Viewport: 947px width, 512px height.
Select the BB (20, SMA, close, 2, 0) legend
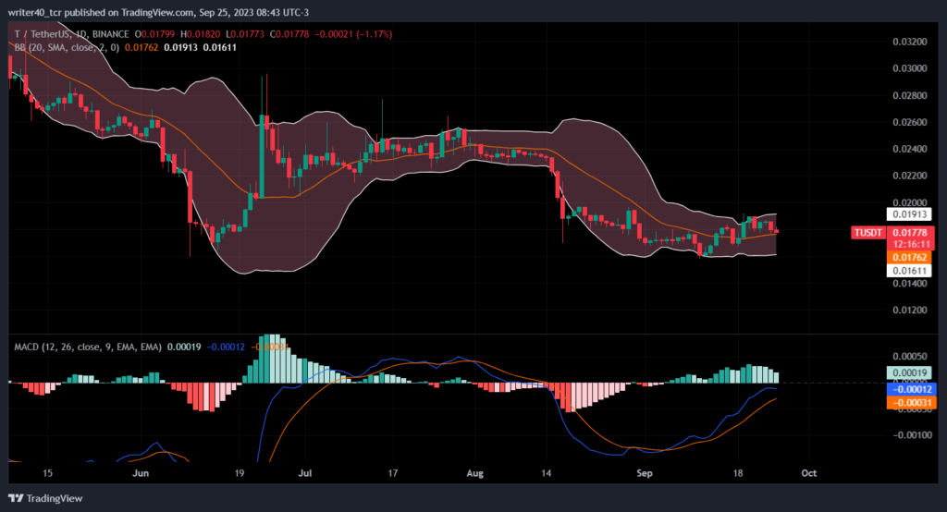point(67,47)
